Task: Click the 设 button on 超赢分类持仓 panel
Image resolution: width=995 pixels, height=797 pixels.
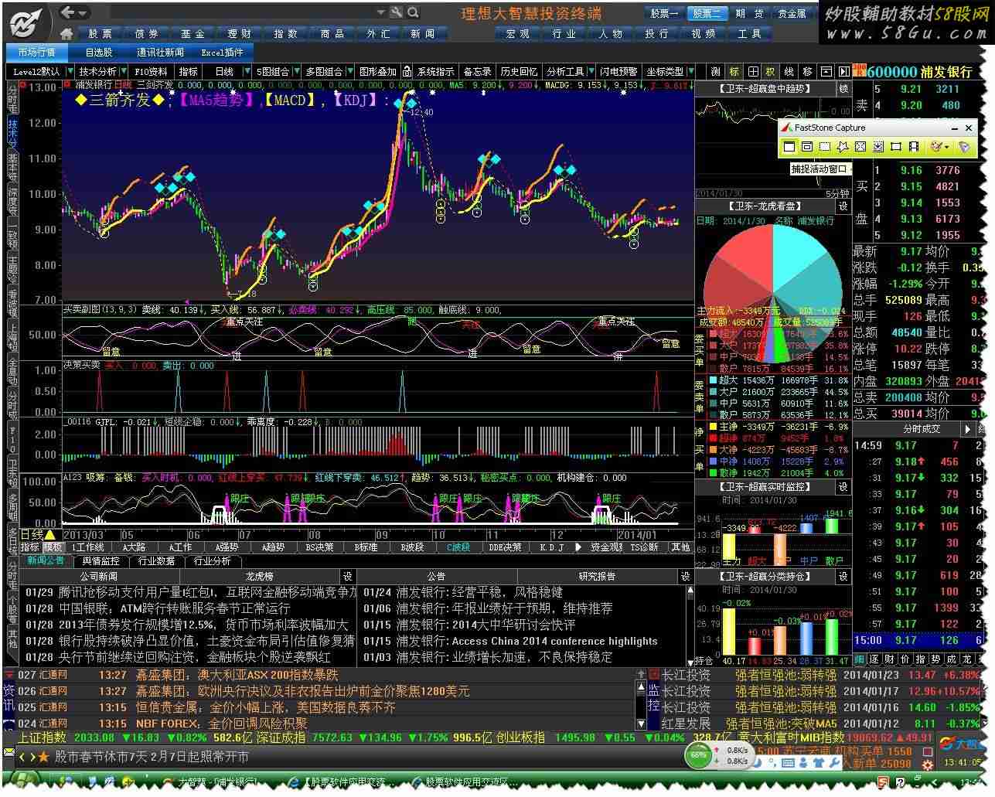Action: [843, 576]
